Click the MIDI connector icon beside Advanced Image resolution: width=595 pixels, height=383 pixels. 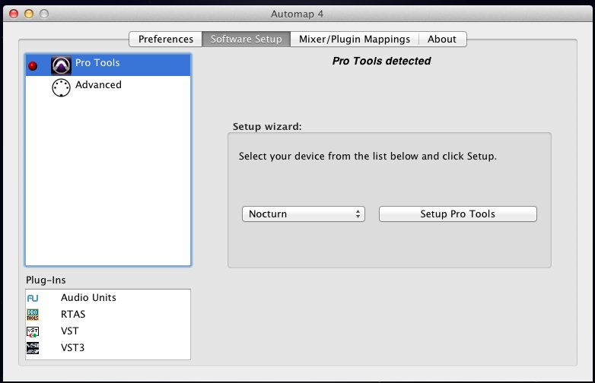click(61, 87)
